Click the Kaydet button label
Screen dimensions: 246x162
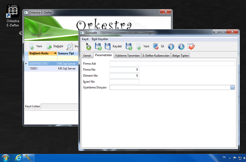pos(117,46)
